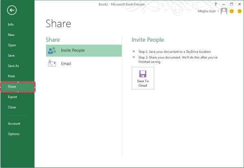The height and width of the screenshot is (168, 244).
Task: Click the Invite People group icon
Action: [x=52, y=51]
